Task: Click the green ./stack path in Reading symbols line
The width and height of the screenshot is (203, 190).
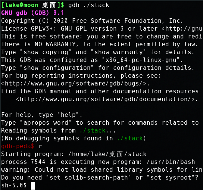Action: tap(93, 131)
